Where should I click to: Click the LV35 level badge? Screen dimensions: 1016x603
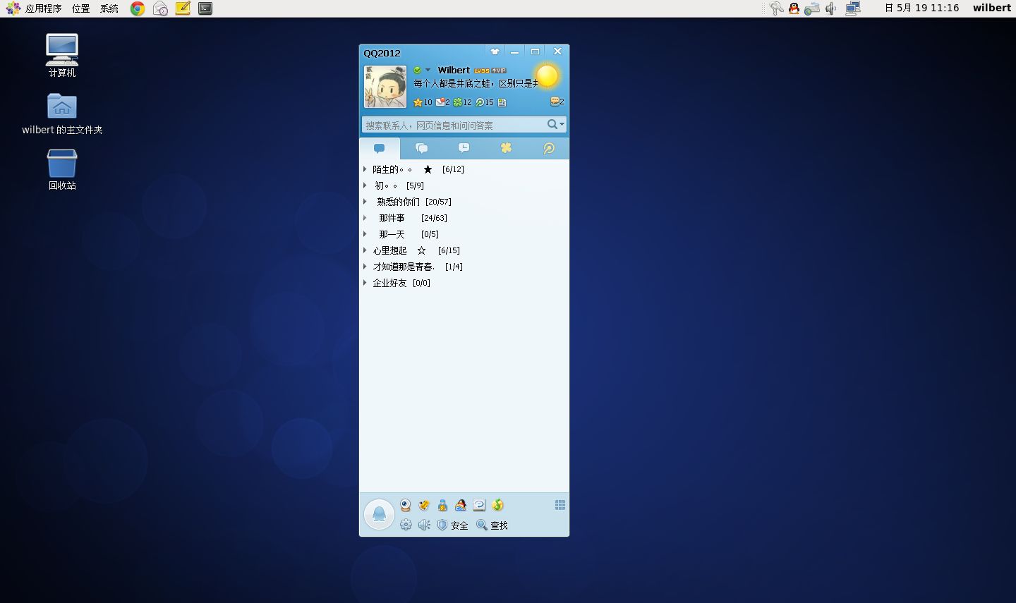pyautogui.click(x=482, y=71)
